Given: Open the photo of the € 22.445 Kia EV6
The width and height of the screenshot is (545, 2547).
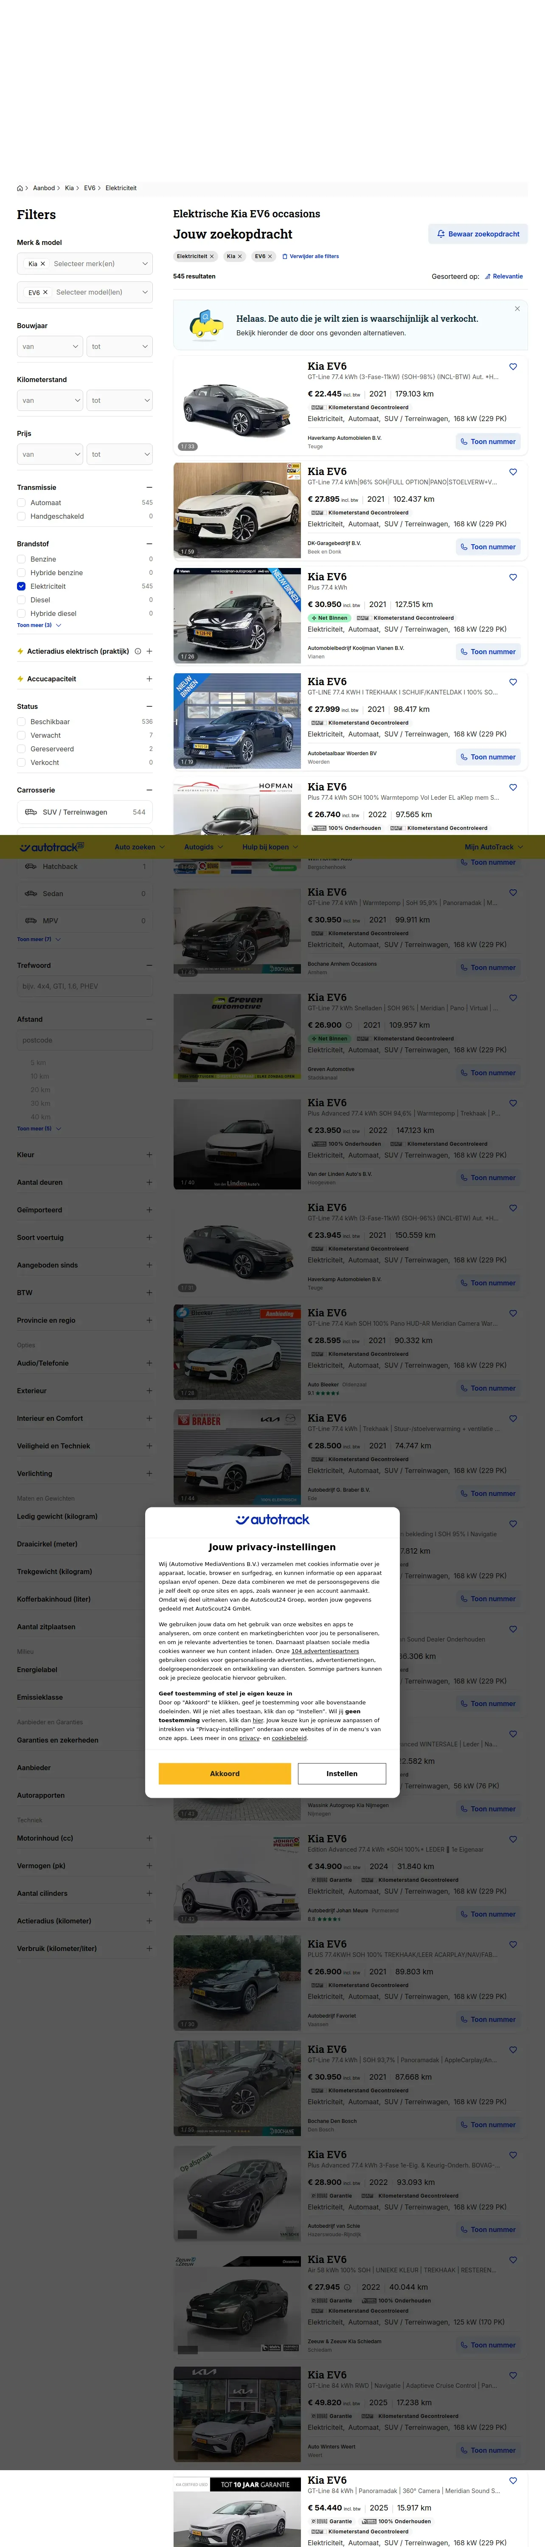Looking at the screenshot, I should 237,405.
